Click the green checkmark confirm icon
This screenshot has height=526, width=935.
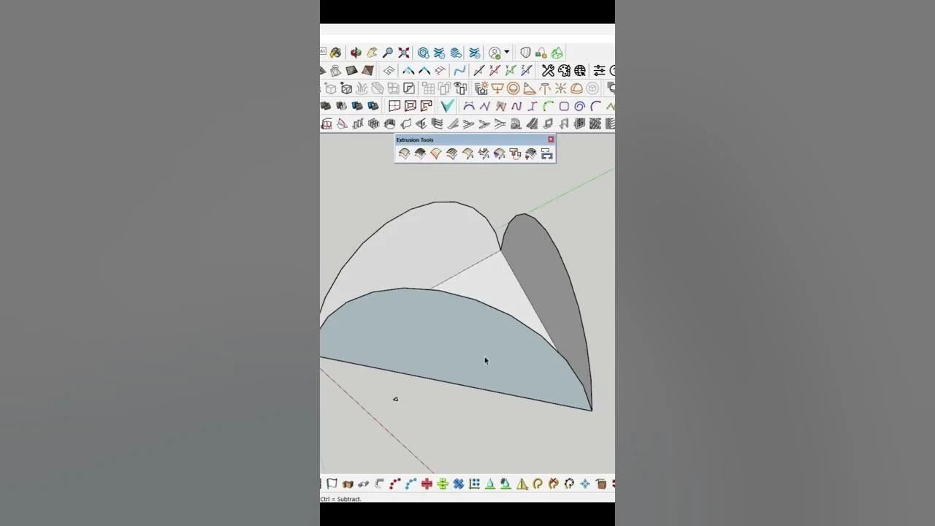[446, 106]
